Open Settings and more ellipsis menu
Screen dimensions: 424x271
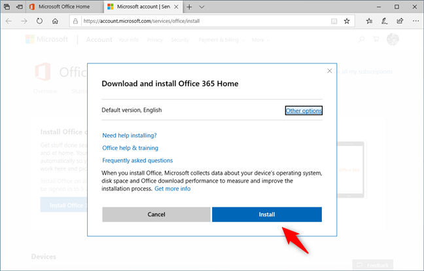point(415,21)
